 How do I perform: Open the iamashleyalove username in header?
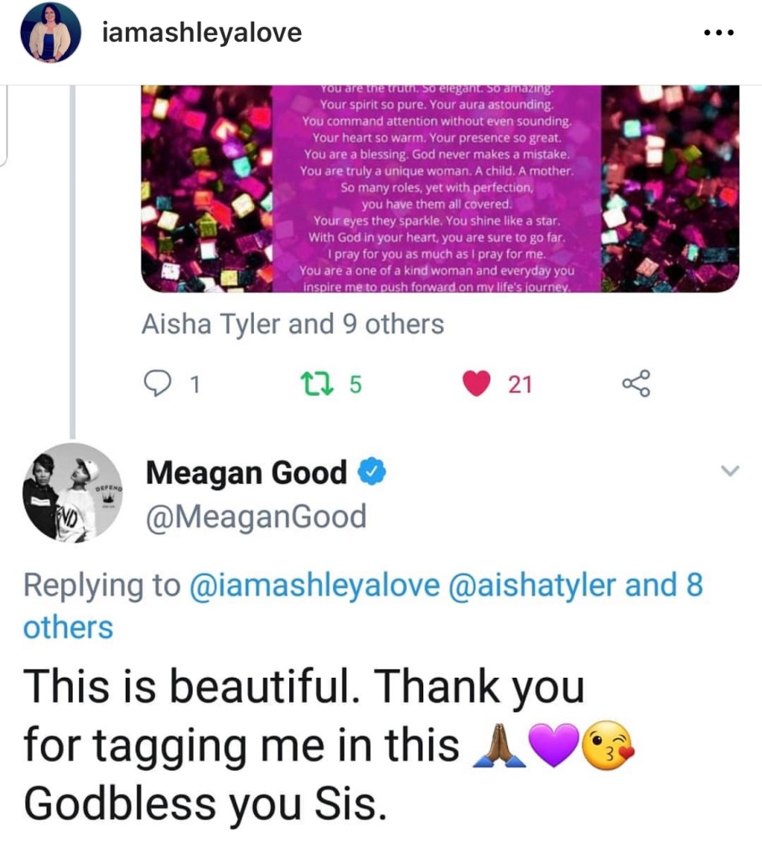click(201, 34)
